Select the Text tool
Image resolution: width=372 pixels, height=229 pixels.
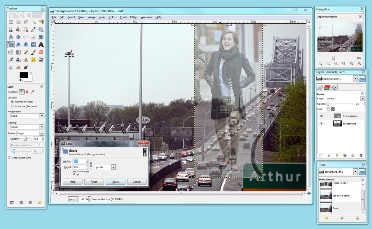click(41, 45)
